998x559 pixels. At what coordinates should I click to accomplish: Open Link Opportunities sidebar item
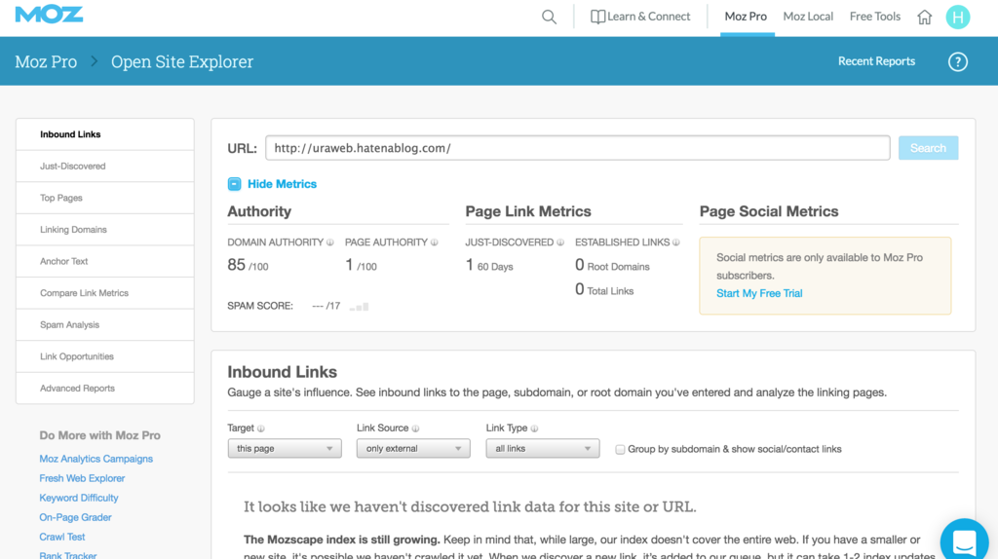click(105, 356)
